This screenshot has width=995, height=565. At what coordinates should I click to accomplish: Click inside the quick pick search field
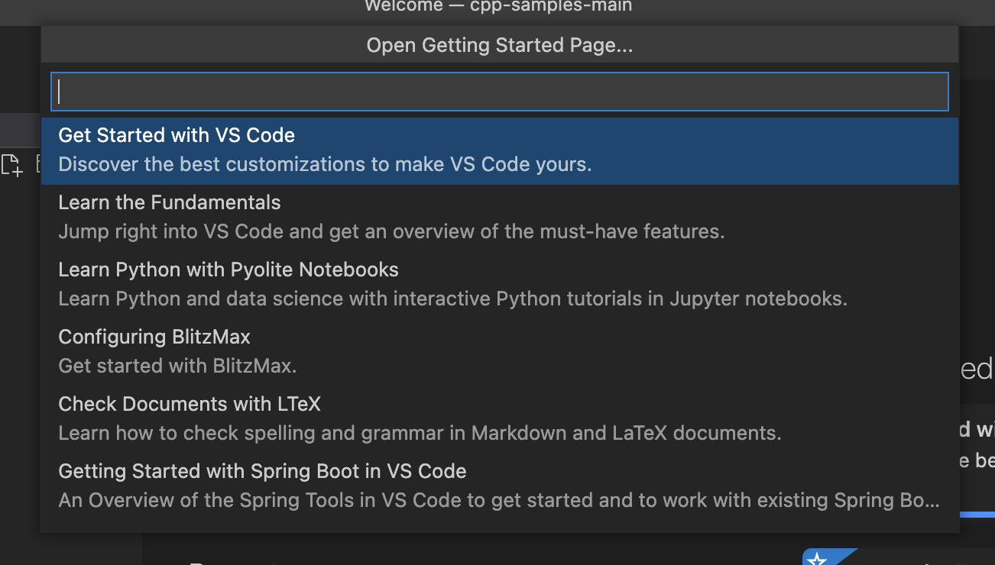[498, 91]
